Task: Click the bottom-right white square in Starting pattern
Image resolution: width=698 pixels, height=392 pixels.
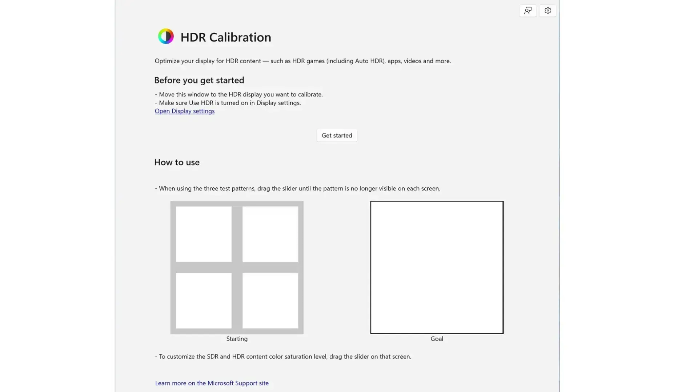Action: pos(270,301)
